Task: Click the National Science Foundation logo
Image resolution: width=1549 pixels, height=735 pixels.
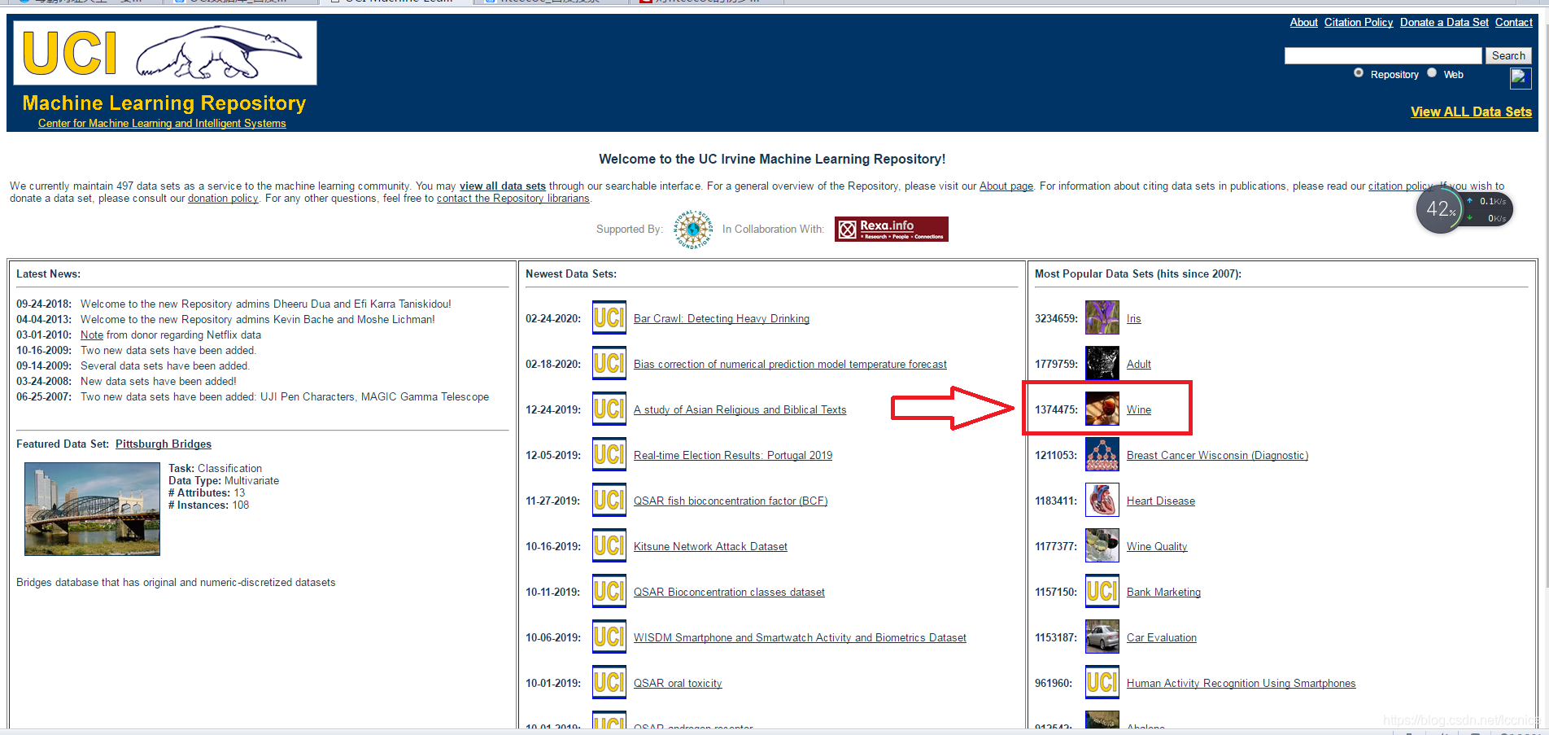Action: pyautogui.click(x=693, y=230)
